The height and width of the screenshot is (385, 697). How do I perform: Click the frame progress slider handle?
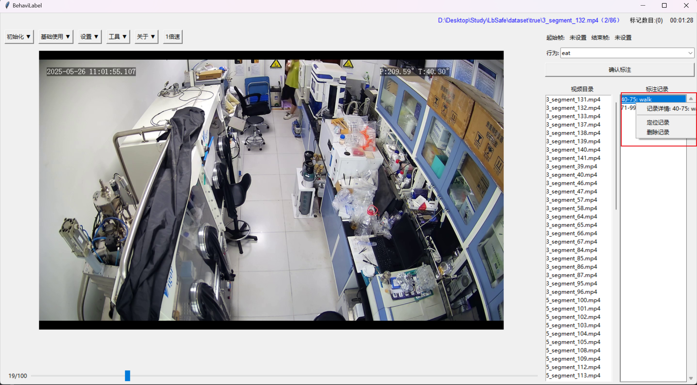(127, 375)
